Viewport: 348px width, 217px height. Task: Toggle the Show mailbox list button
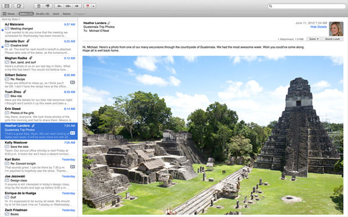click(x=9, y=14)
